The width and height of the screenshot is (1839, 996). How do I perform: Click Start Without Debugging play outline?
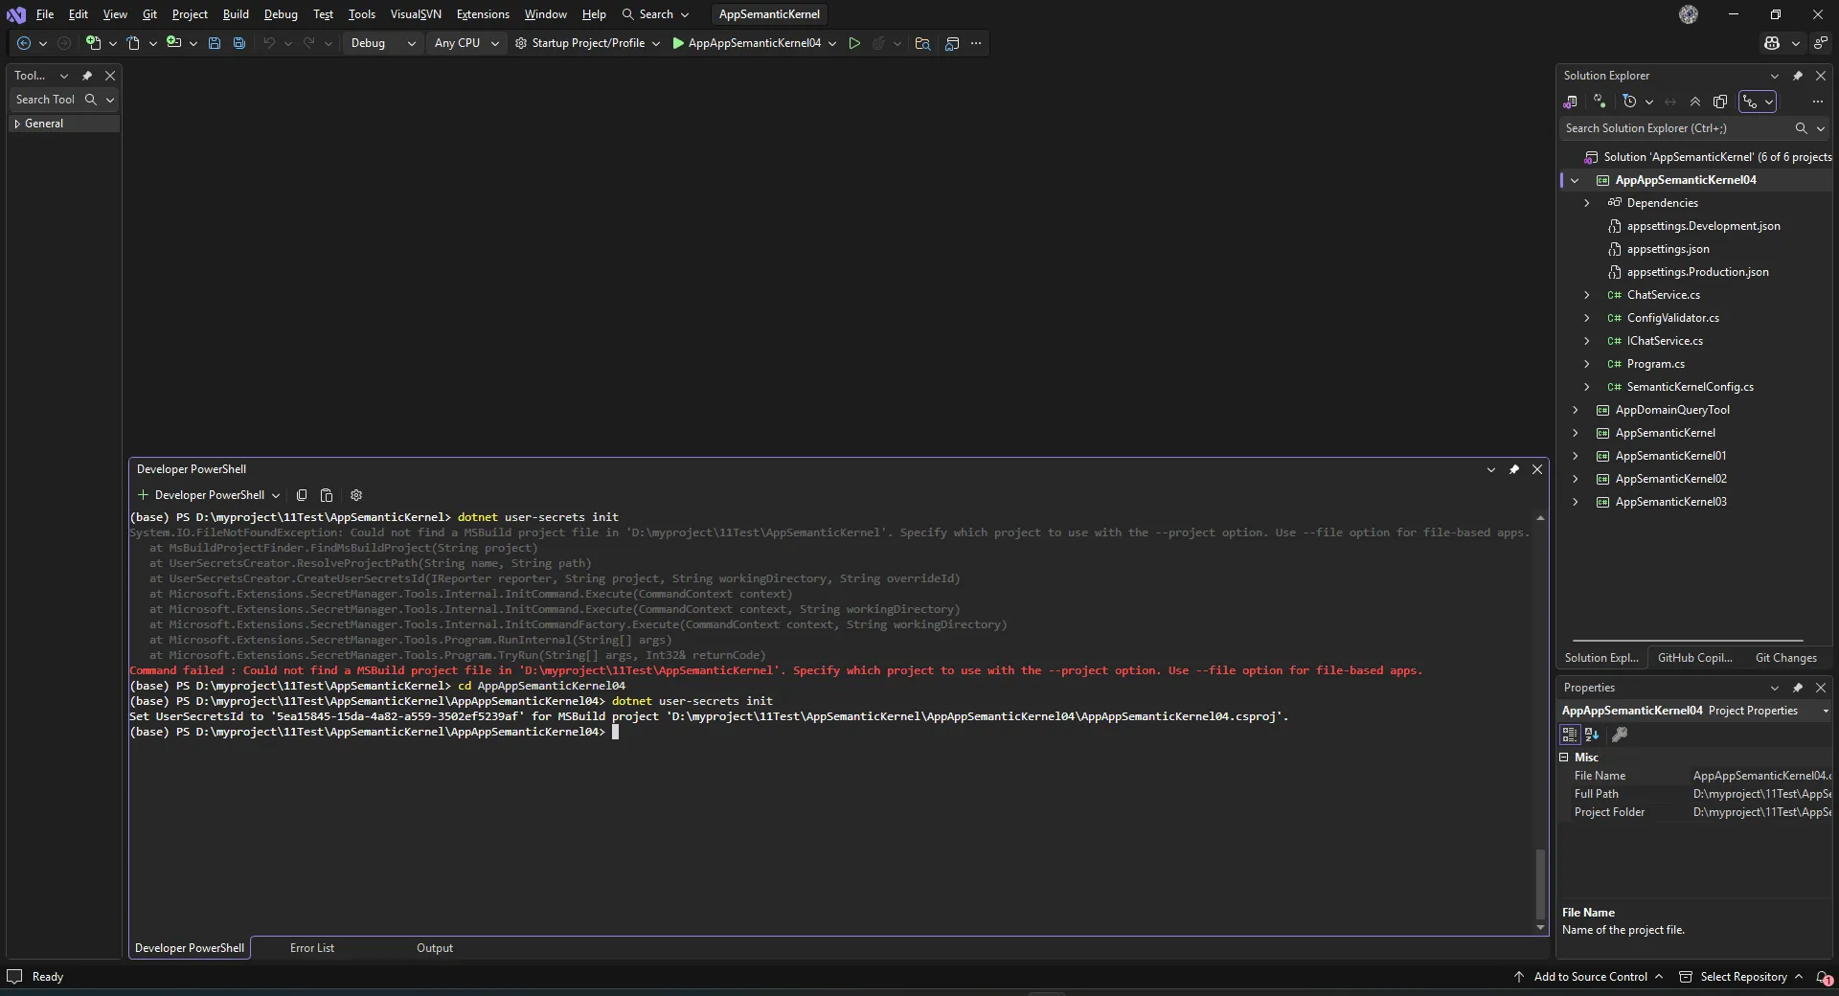(x=854, y=43)
